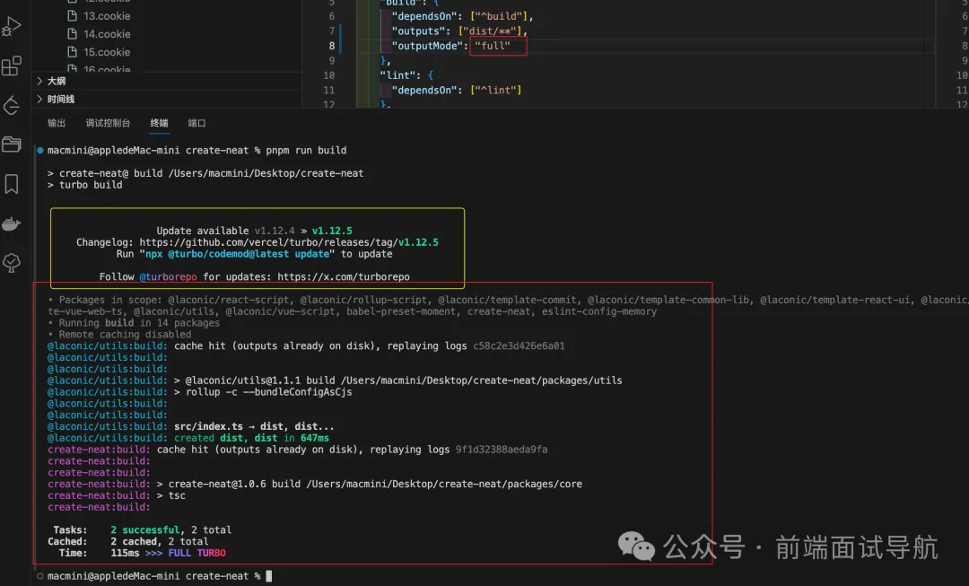Select the 终端 terminal tab
The image size is (969, 586).
tap(159, 123)
